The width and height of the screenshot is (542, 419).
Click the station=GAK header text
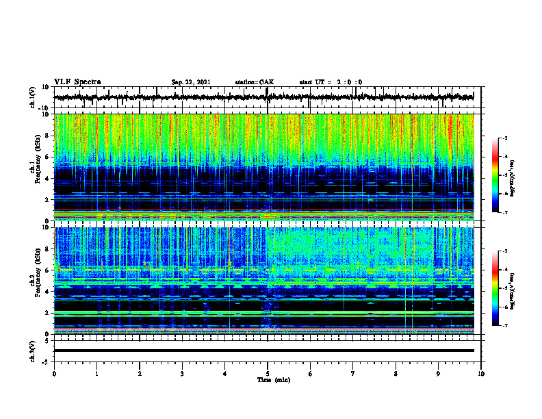[255, 82]
